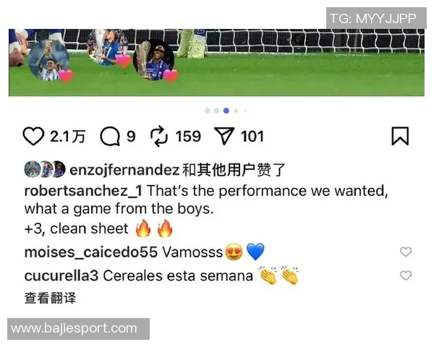The image size is (434, 347).
Task: Share the post with paper plane icon
Action: pos(224,136)
